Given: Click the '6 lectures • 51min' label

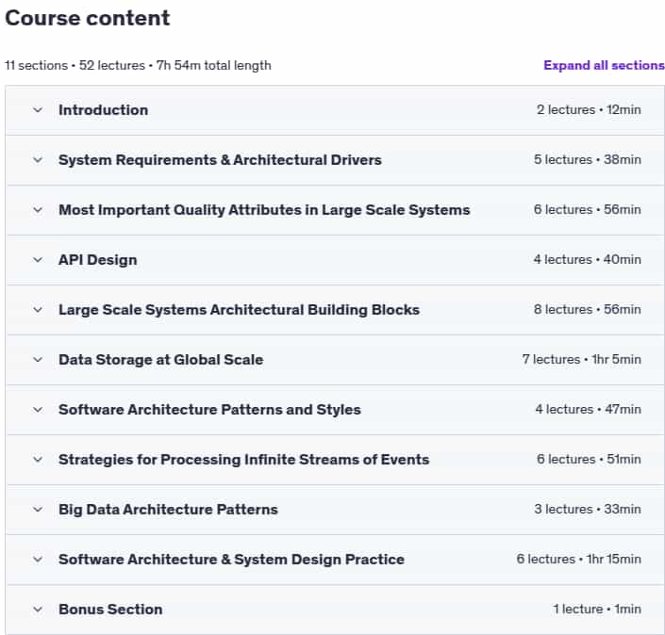Looking at the screenshot, I should pyautogui.click(x=589, y=459).
